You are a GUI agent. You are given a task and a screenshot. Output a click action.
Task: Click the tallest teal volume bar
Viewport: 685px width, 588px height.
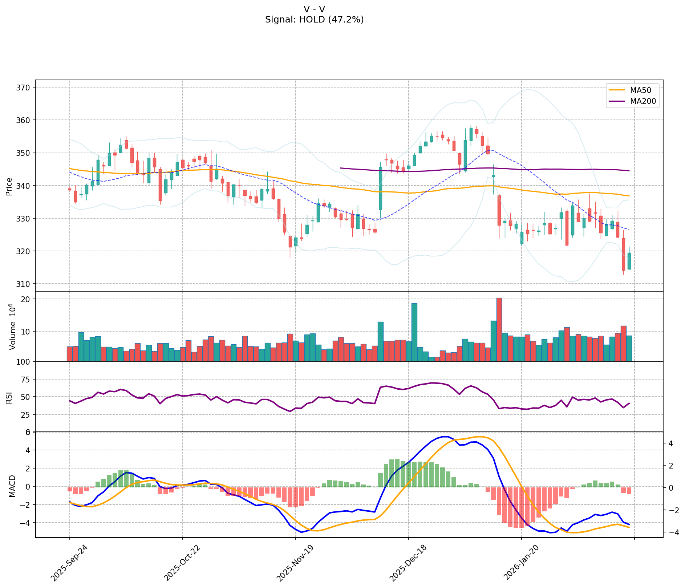point(414,332)
